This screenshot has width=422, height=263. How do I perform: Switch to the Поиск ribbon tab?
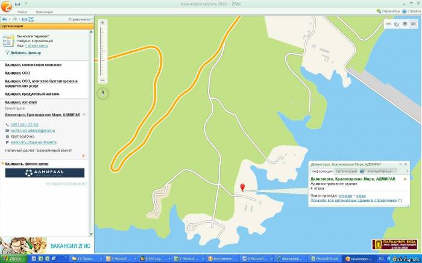(22, 12)
